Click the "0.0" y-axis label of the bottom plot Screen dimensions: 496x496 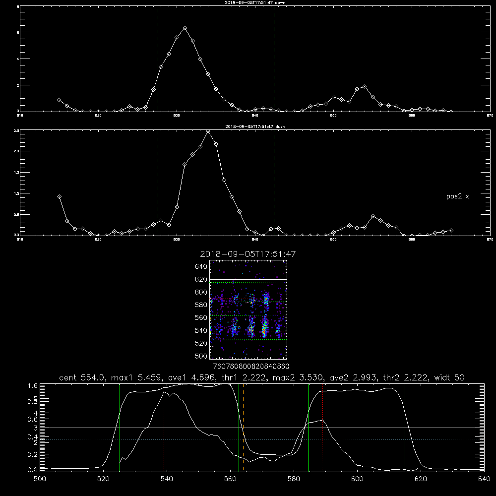click(x=33, y=470)
